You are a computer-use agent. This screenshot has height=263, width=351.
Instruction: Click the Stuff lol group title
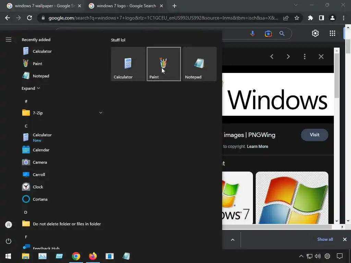click(118, 40)
